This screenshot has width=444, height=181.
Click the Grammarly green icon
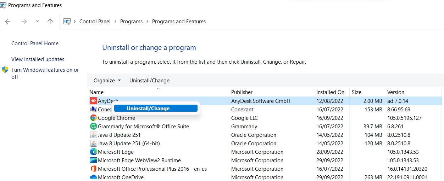coord(93,127)
